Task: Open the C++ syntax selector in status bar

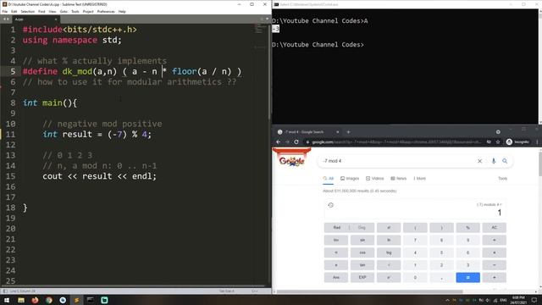Action: (x=255, y=291)
